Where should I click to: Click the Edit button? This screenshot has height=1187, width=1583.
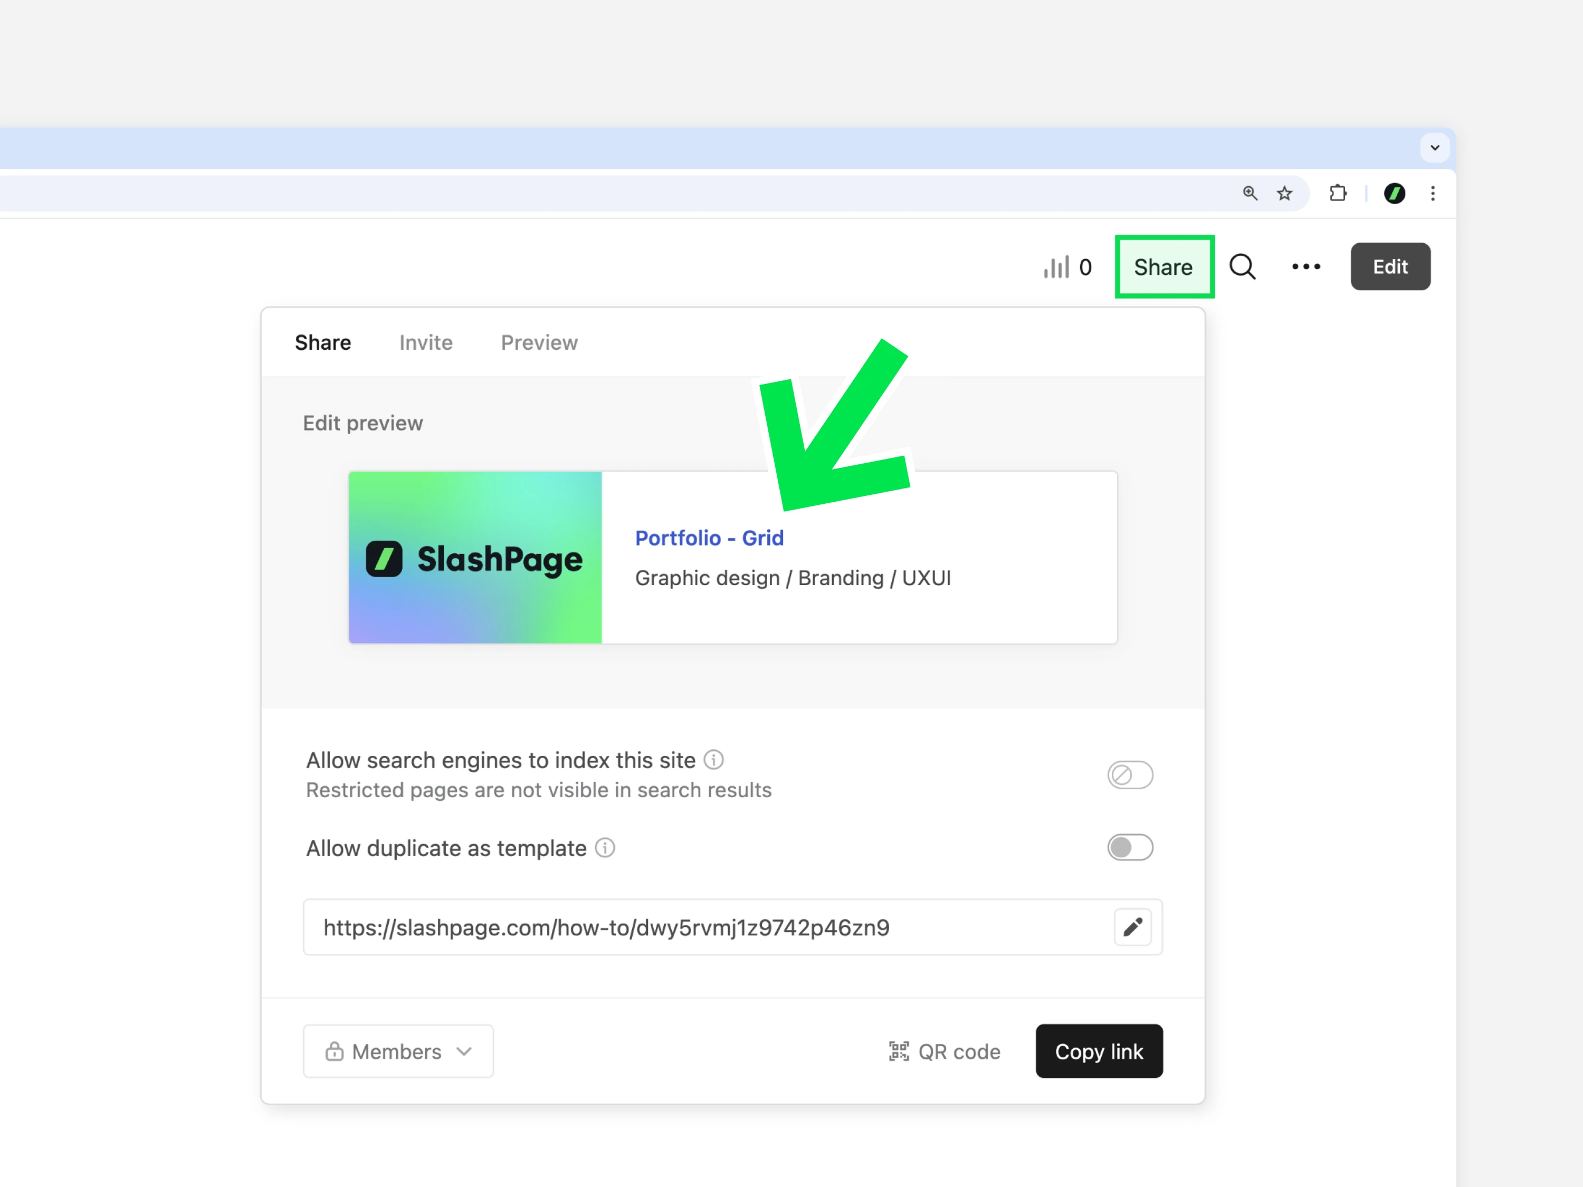(1390, 267)
